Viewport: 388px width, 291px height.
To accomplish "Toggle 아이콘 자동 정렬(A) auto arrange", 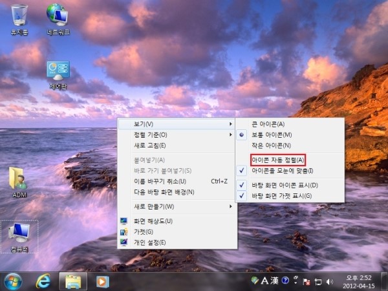I will click(277, 159).
